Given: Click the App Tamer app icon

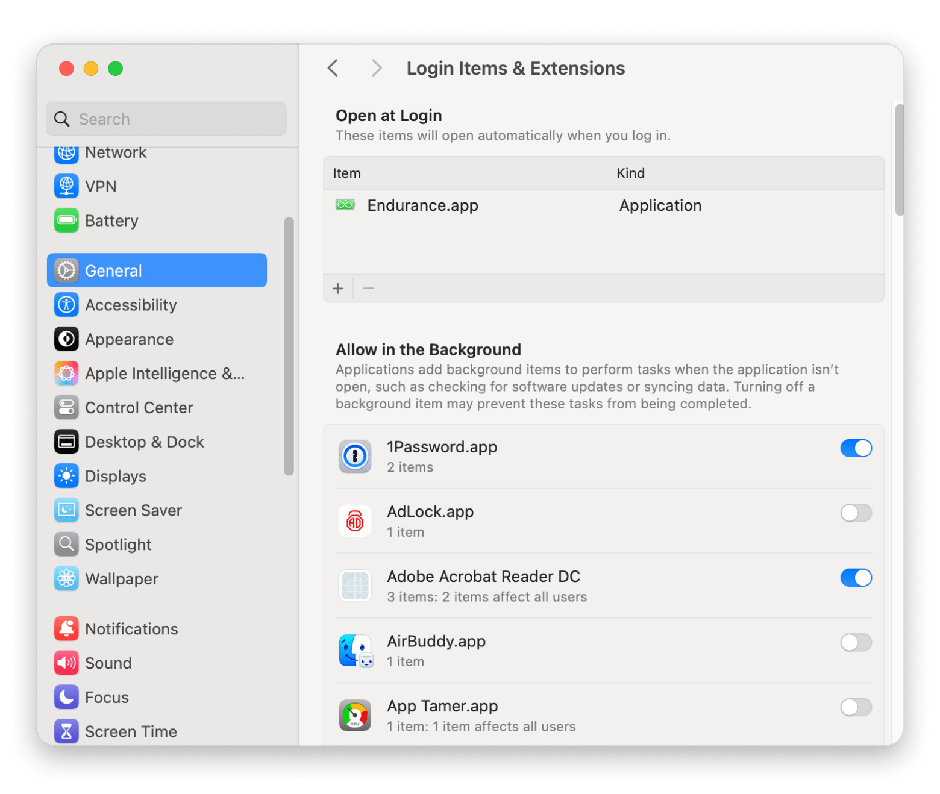Looking at the screenshot, I should coord(354,715).
